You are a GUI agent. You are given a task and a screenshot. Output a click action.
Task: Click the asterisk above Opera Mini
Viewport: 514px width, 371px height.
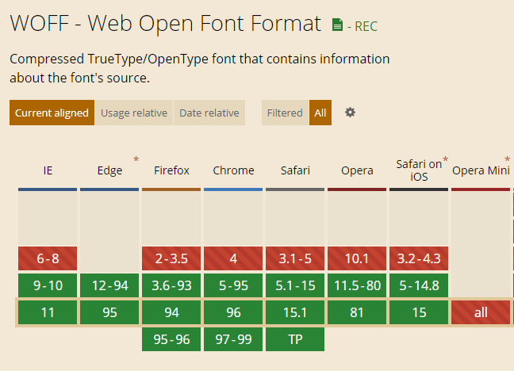tap(507, 159)
